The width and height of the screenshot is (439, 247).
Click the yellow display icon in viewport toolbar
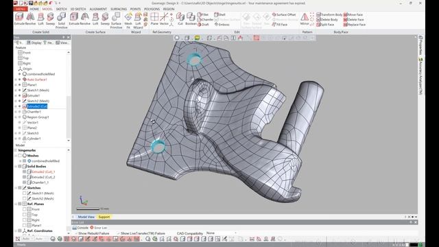(197, 38)
